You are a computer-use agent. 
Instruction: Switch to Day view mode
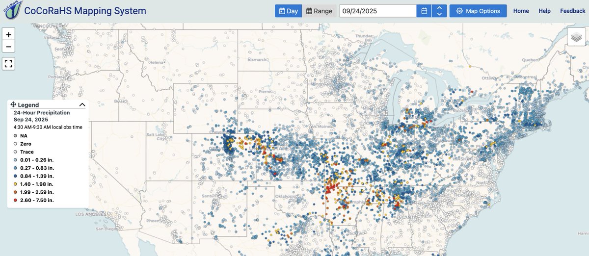point(288,11)
